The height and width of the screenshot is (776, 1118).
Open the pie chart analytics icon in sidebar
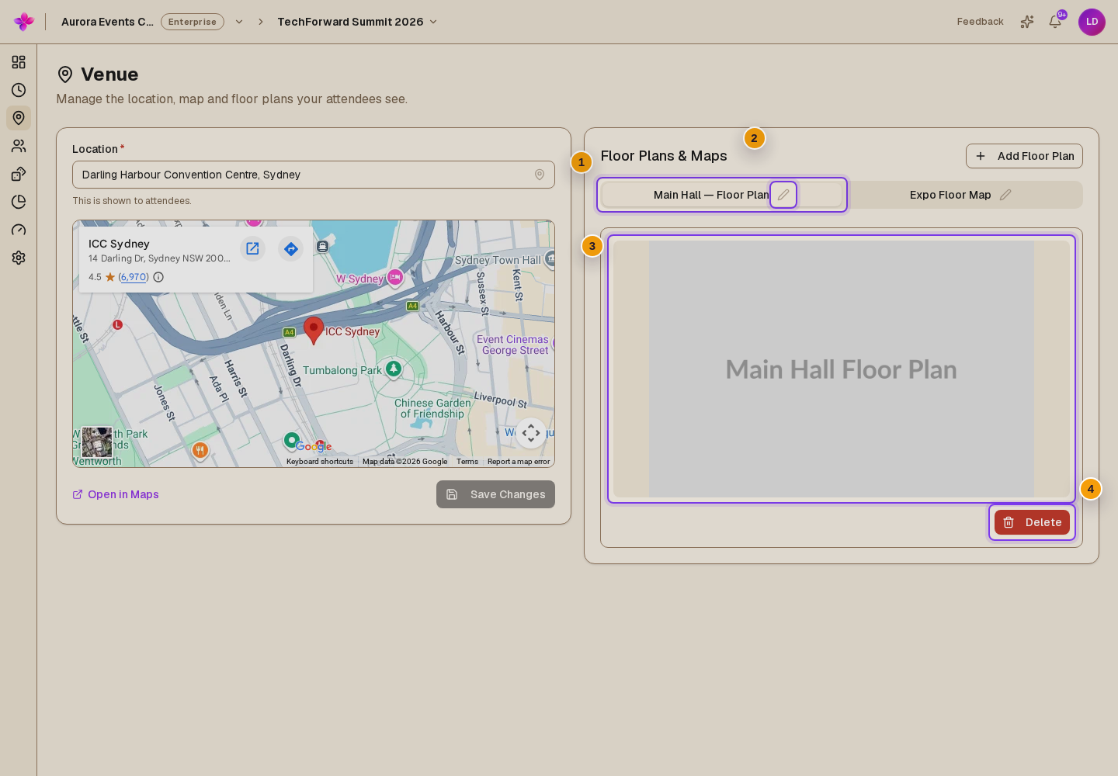[x=19, y=202]
